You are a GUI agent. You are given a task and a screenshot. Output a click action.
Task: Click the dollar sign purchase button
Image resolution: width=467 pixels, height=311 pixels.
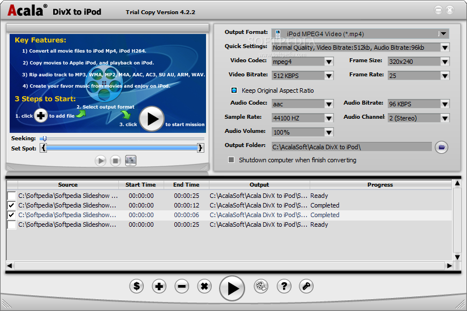136,286
